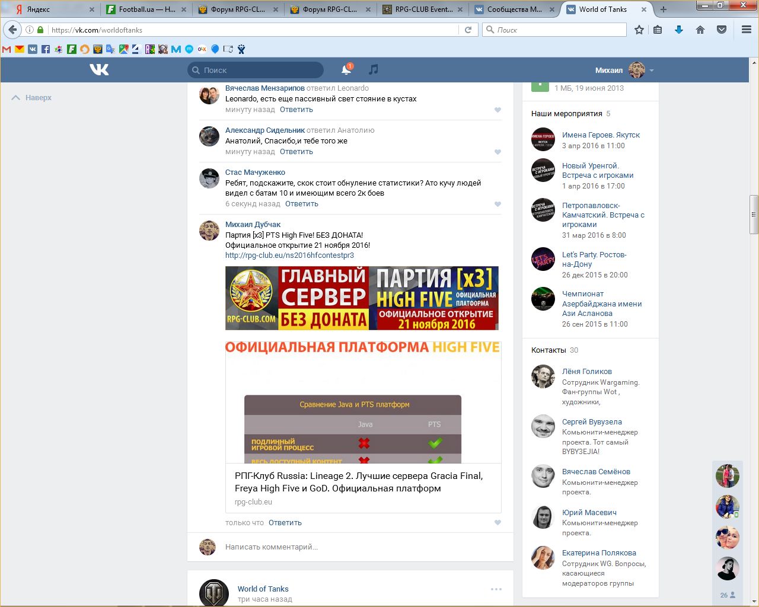The width and height of the screenshot is (759, 607).
Task: Like Александр Сидельник's comment with heart
Action: pyautogui.click(x=498, y=152)
